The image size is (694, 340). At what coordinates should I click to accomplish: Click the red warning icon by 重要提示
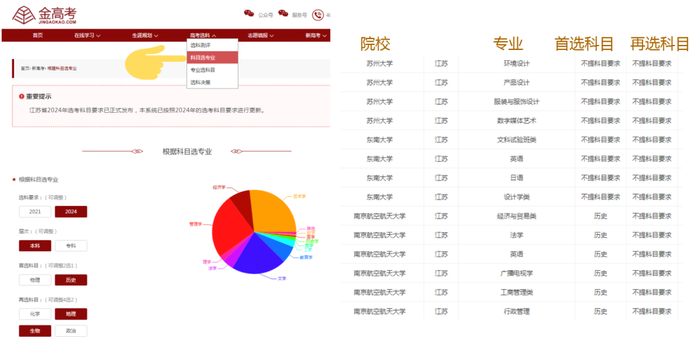[x=21, y=96]
